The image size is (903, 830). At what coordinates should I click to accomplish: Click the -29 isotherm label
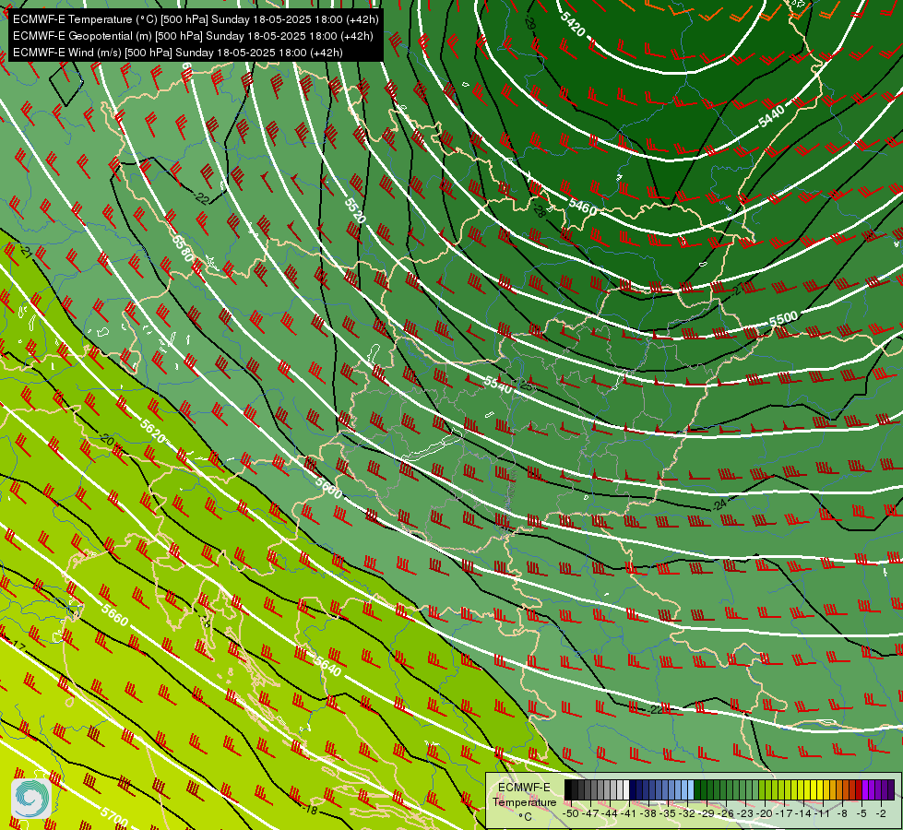(530, 23)
